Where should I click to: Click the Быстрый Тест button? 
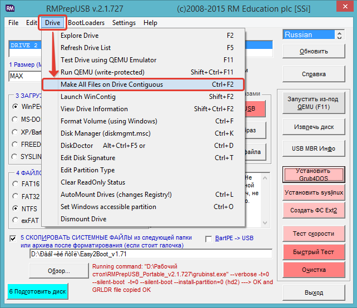tap(314, 252)
